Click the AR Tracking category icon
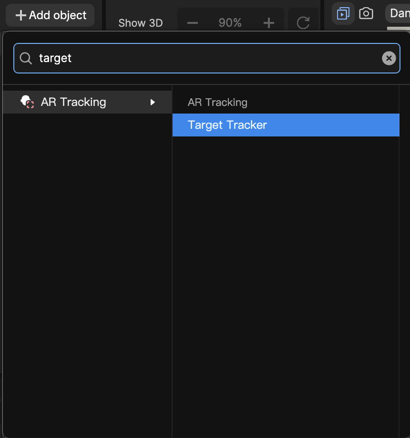Screen dimensions: 410x438 27,102
